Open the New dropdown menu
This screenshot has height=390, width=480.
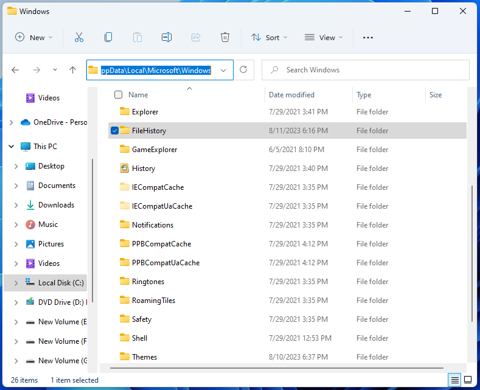tap(34, 37)
